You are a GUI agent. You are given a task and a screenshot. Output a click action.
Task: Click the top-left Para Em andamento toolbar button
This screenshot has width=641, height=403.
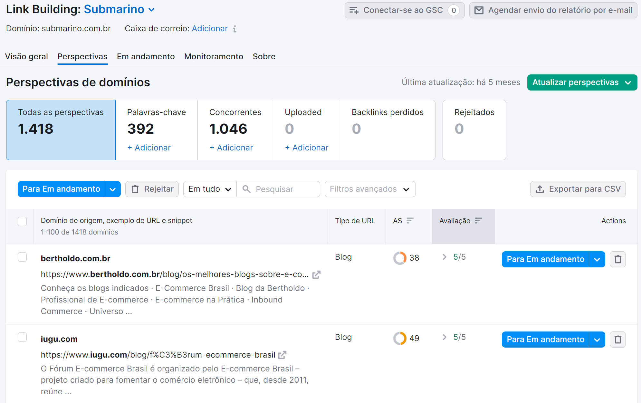(x=61, y=189)
